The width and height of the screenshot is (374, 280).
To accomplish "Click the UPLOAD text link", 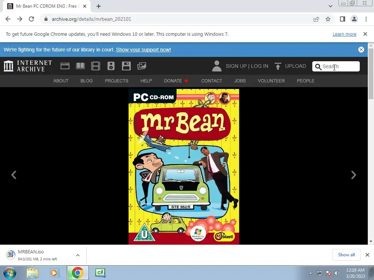I will (295, 66).
